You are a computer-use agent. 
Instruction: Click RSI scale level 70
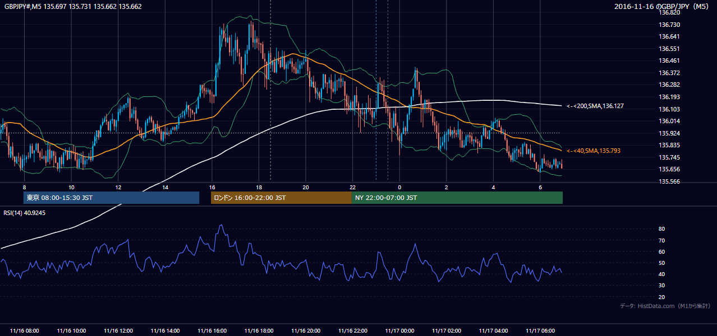pos(661,240)
